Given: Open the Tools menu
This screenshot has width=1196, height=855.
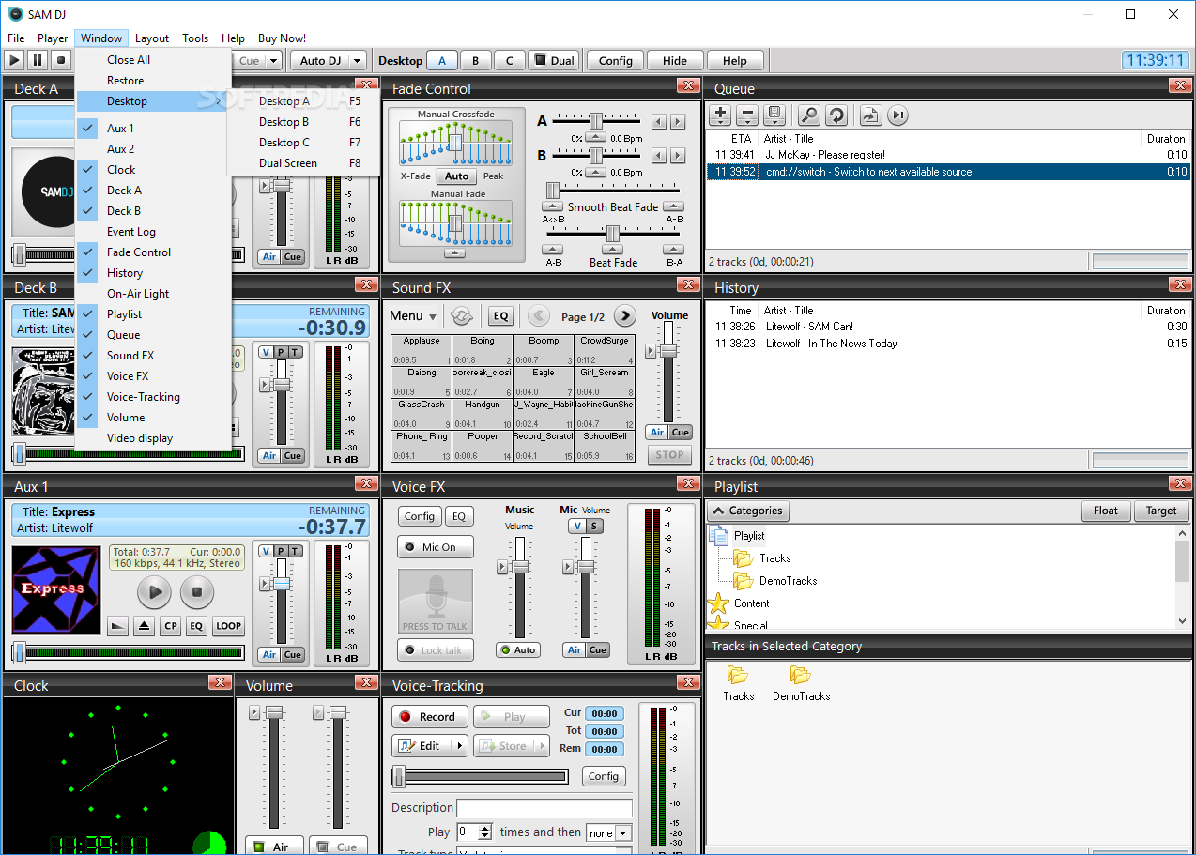Looking at the screenshot, I should click(x=195, y=38).
